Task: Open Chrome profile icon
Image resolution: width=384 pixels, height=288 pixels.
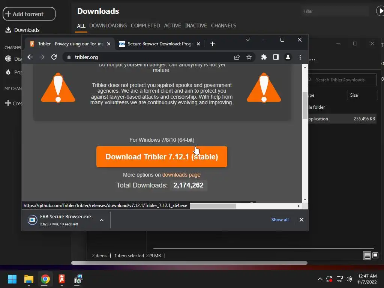Action: point(288,57)
